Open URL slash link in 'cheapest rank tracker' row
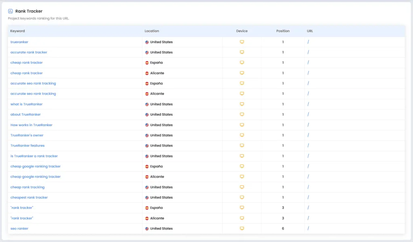The width and height of the screenshot is (413, 242). 308,197
